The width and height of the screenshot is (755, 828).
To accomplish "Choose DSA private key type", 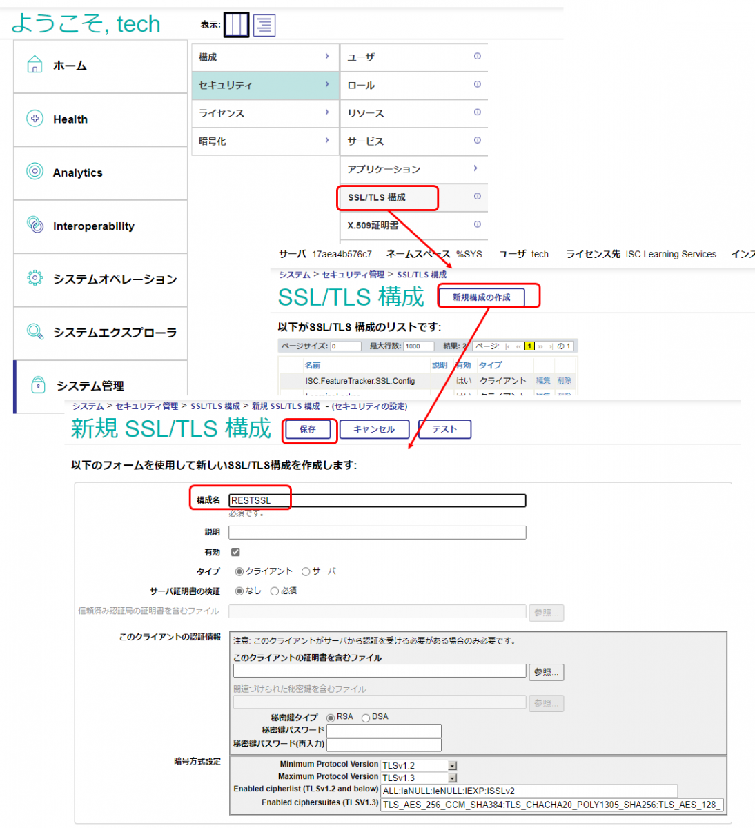I will point(366,718).
